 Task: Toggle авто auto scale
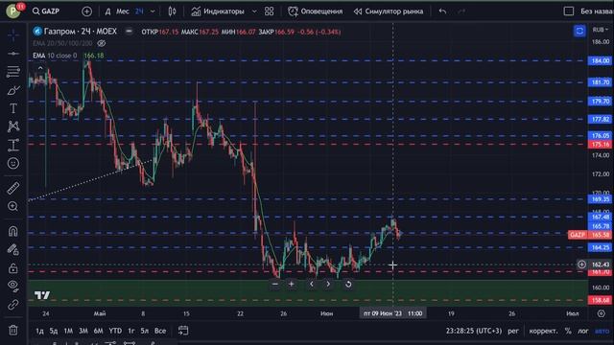tap(602, 331)
